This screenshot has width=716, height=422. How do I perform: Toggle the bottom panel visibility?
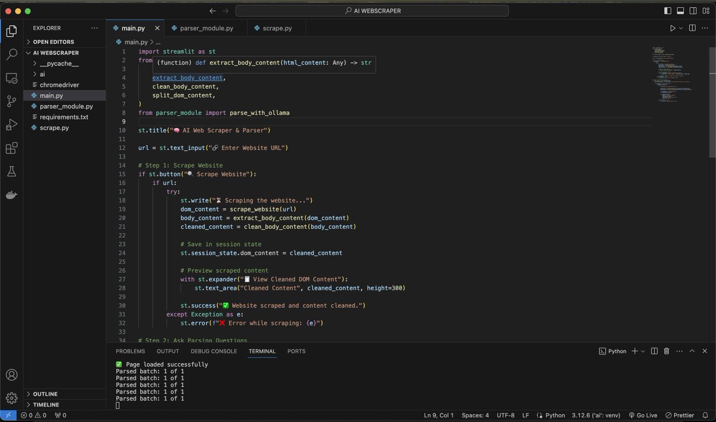680,11
